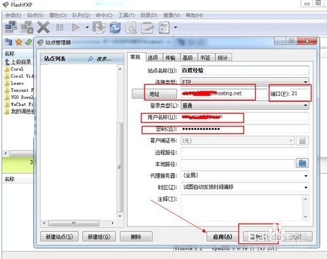Switch to the 书签 tab
Viewport: 327px width, 259px height.
(206, 57)
